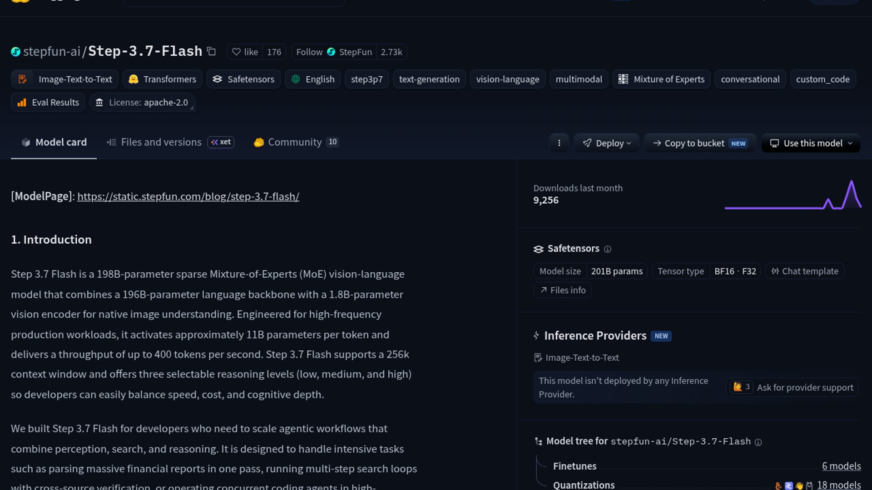Image resolution: width=872 pixels, height=490 pixels.
Task: Click the BF16 · F32 tensor type value
Action: tap(735, 271)
